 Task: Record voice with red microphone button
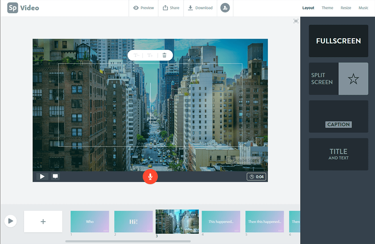pos(150,176)
